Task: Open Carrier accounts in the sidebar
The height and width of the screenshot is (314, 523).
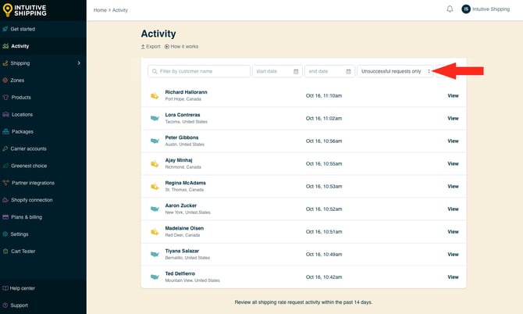Action: (28, 149)
